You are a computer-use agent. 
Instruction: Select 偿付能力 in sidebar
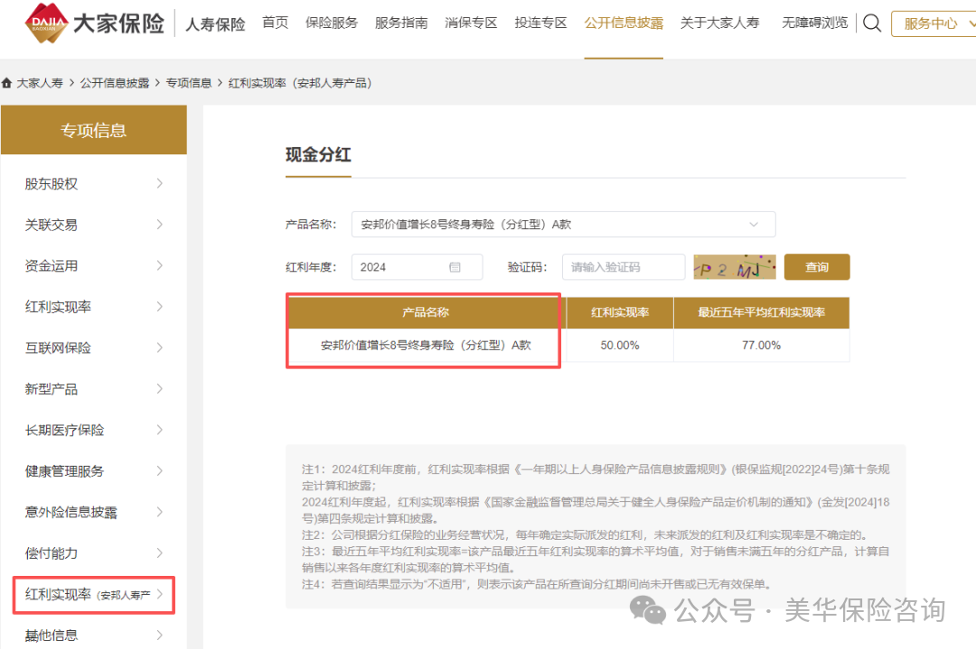click(x=94, y=553)
